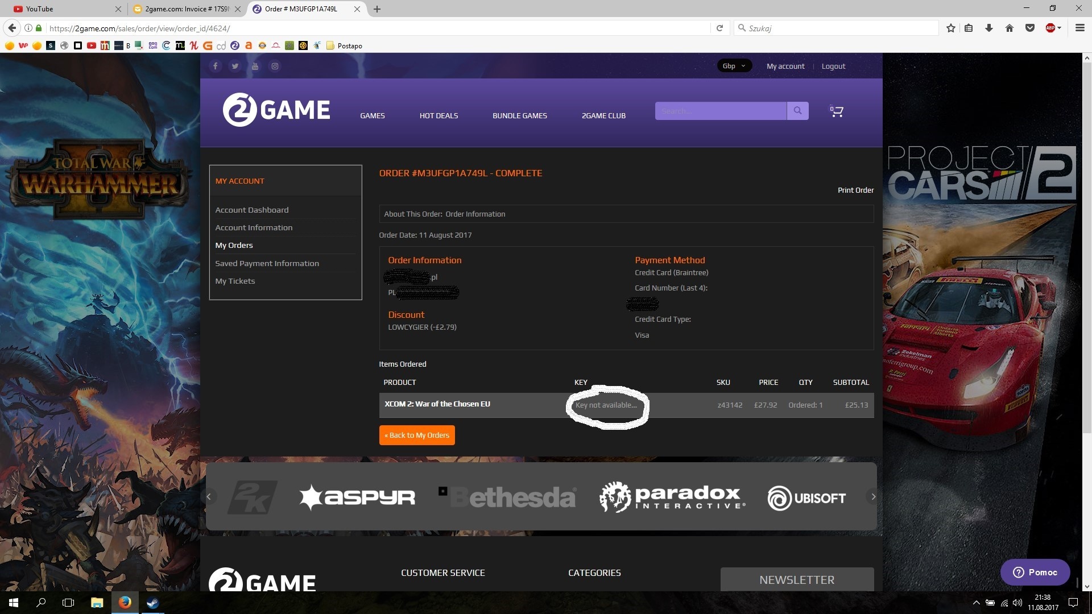
Task: Click the Bethesda publisher logo
Action: 507,497
